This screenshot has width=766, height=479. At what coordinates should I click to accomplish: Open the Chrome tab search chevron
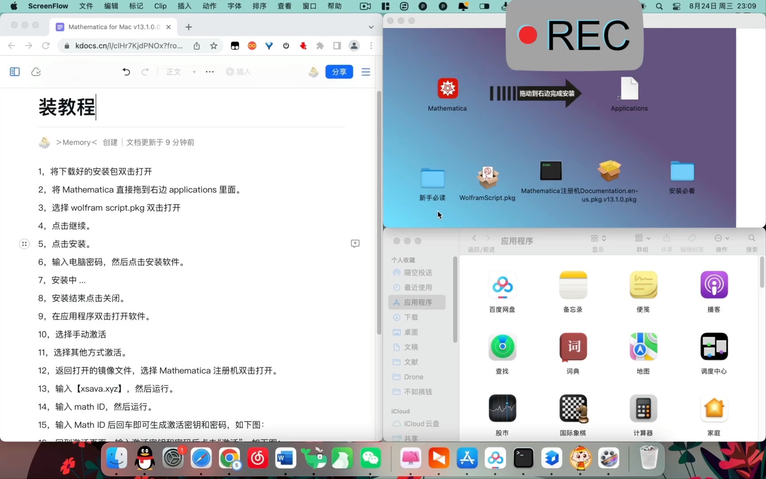coord(371,27)
